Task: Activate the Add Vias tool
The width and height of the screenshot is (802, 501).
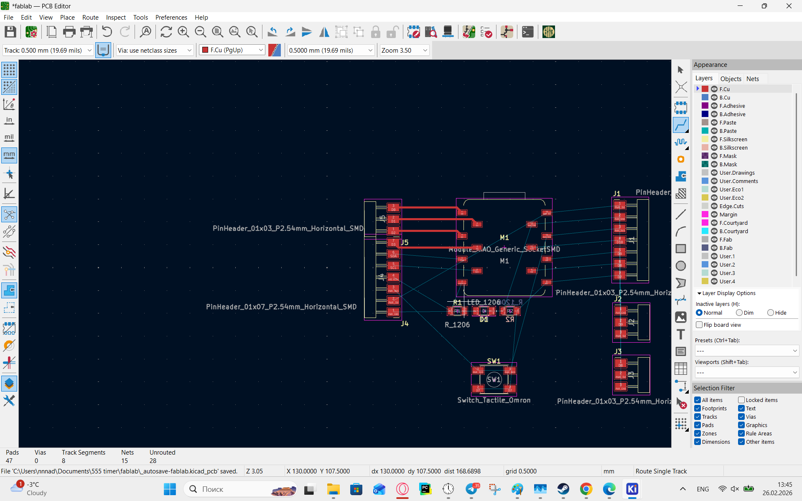Action: [x=681, y=159]
